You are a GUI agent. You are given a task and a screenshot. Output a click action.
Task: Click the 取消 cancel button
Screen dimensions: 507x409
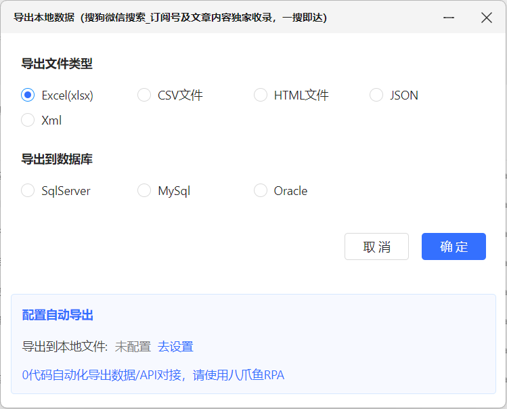coord(376,246)
